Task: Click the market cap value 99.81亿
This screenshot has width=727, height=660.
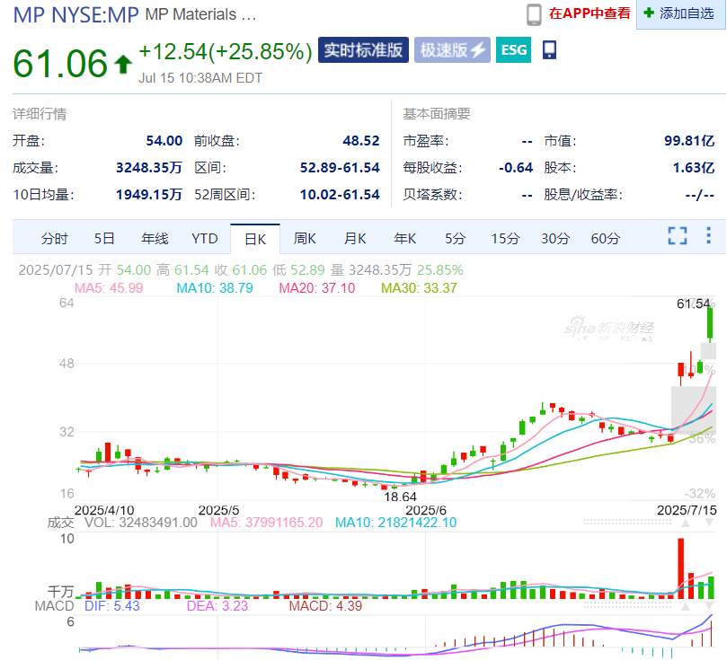Action: click(x=689, y=141)
